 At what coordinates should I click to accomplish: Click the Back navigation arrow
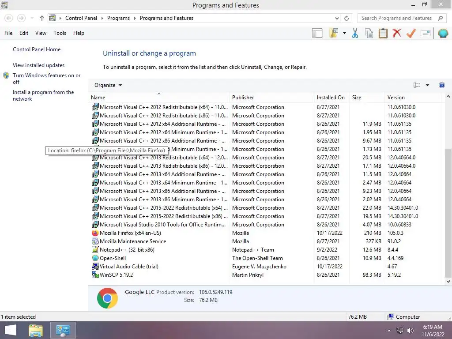pyautogui.click(x=9, y=18)
